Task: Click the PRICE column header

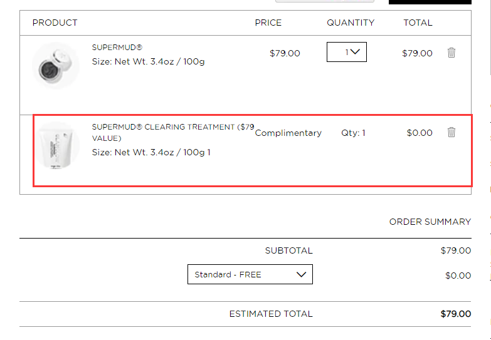Action: [268, 23]
